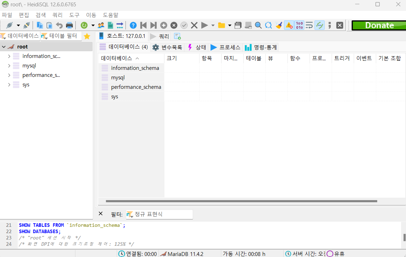The width and height of the screenshot is (406, 257).
Task: Open the session manager dropdown arrow
Action: coord(18,25)
